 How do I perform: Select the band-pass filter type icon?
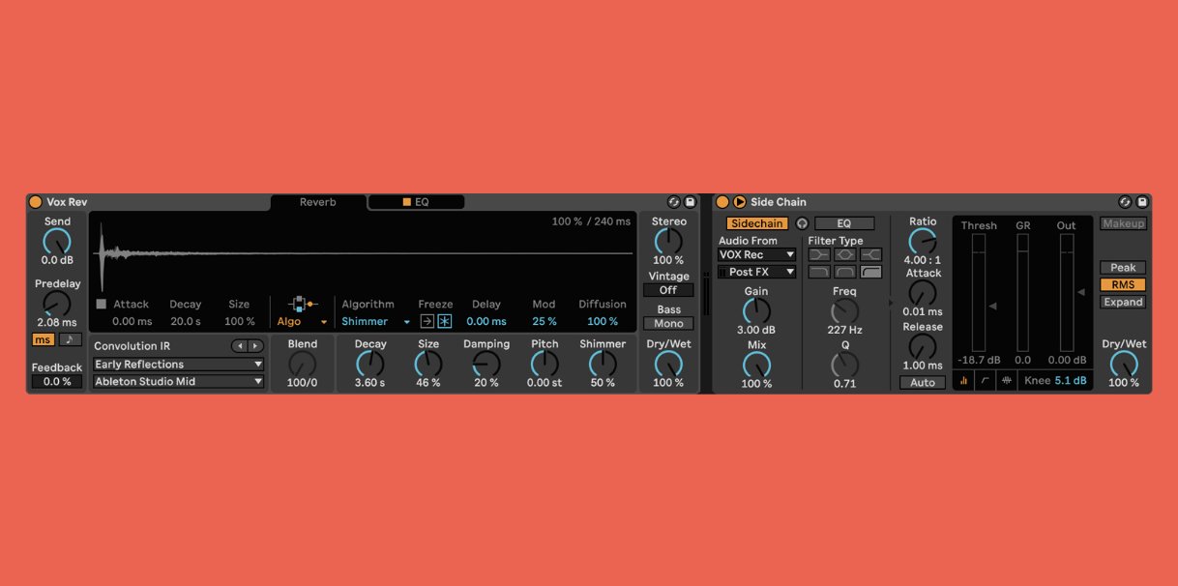pyautogui.click(x=845, y=272)
